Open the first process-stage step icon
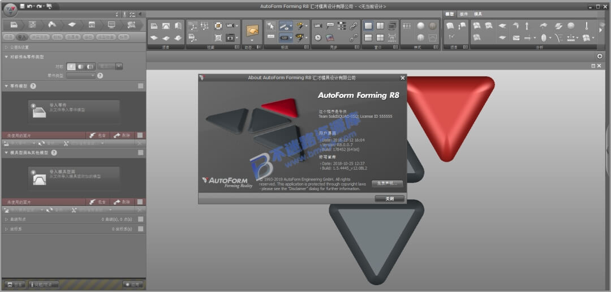 click(14, 25)
